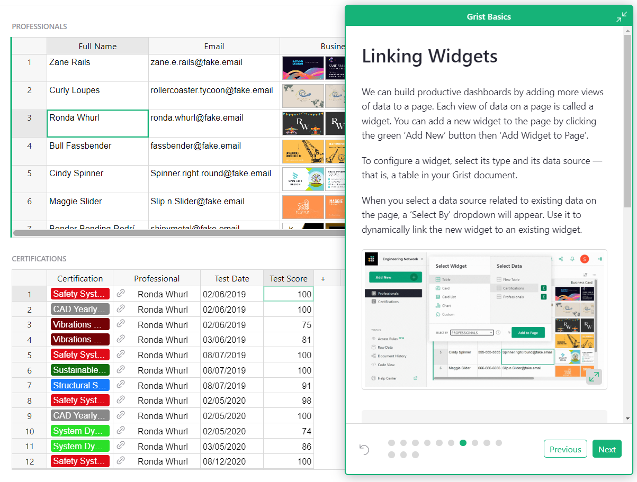Image resolution: width=637 pixels, height=482 pixels.
Task: Go to Previous tutorial step
Action: (x=565, y=449)
